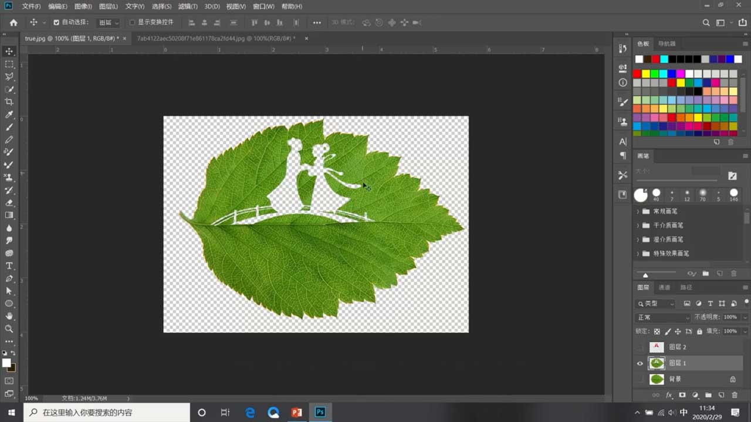Expand the 特殊效果画笔 brush folder

click(638, 253)
